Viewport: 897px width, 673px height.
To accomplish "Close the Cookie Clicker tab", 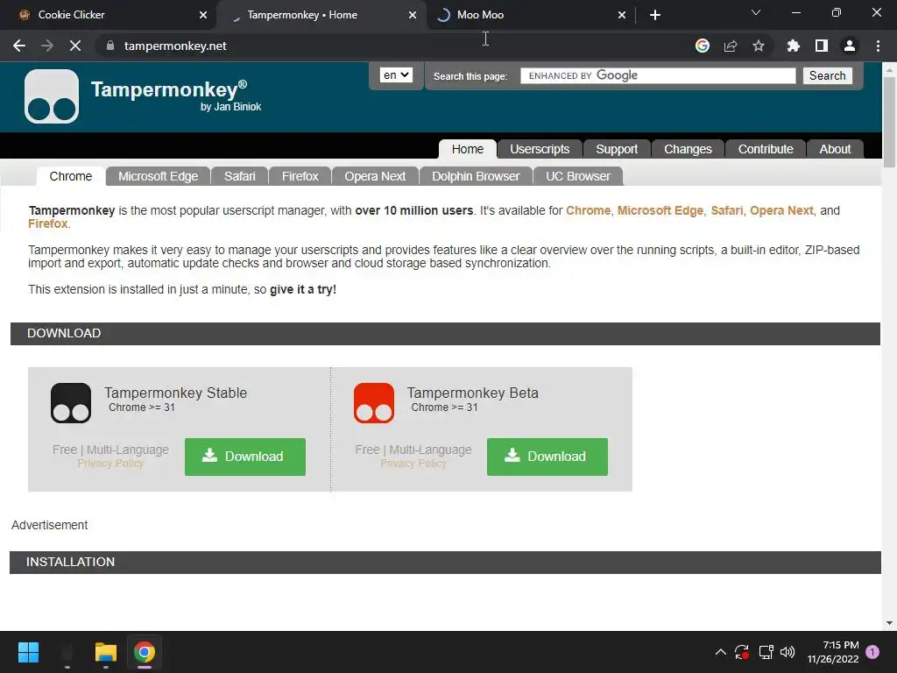I will click(x=203, y=15).
